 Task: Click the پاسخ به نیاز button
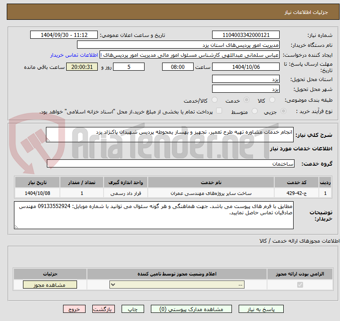click(x=261, y=309)
